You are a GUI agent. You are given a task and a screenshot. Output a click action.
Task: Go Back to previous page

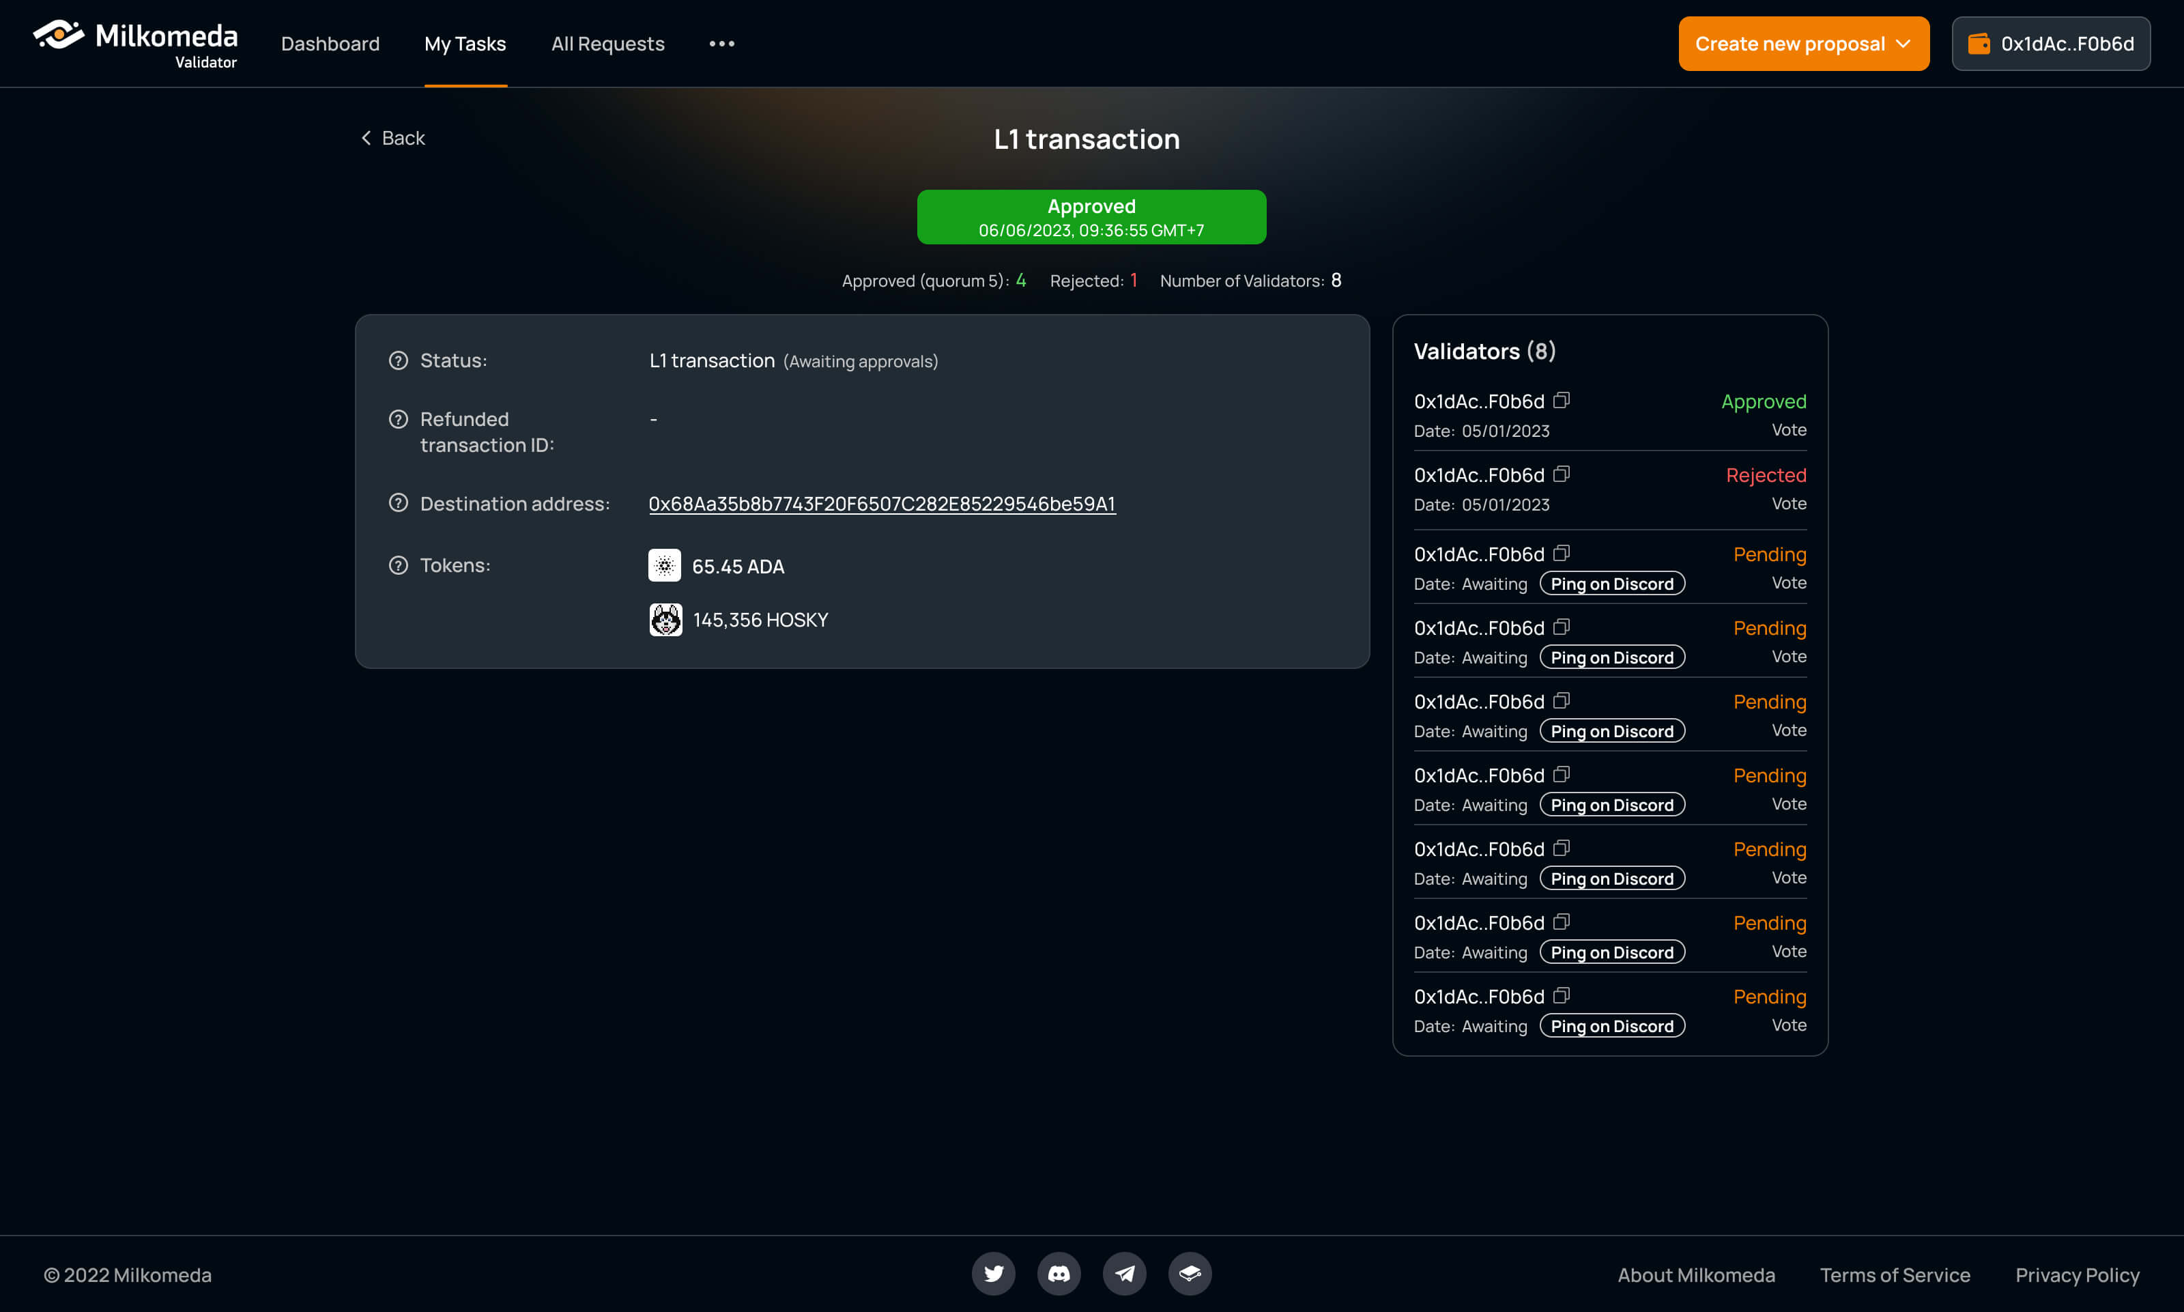392,138
